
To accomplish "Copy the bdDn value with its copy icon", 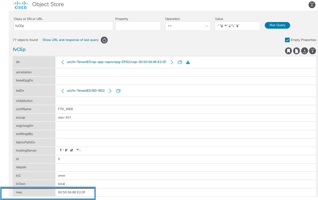I will 118,91.
